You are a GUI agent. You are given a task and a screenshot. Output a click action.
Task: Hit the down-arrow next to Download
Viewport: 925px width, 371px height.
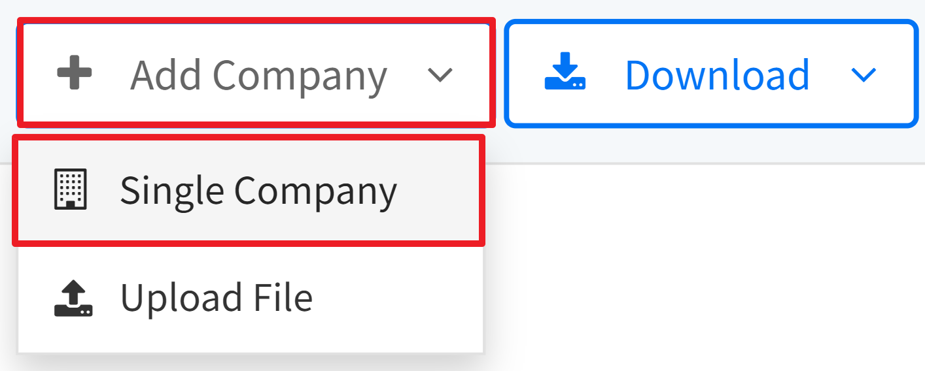click(864, 74)
